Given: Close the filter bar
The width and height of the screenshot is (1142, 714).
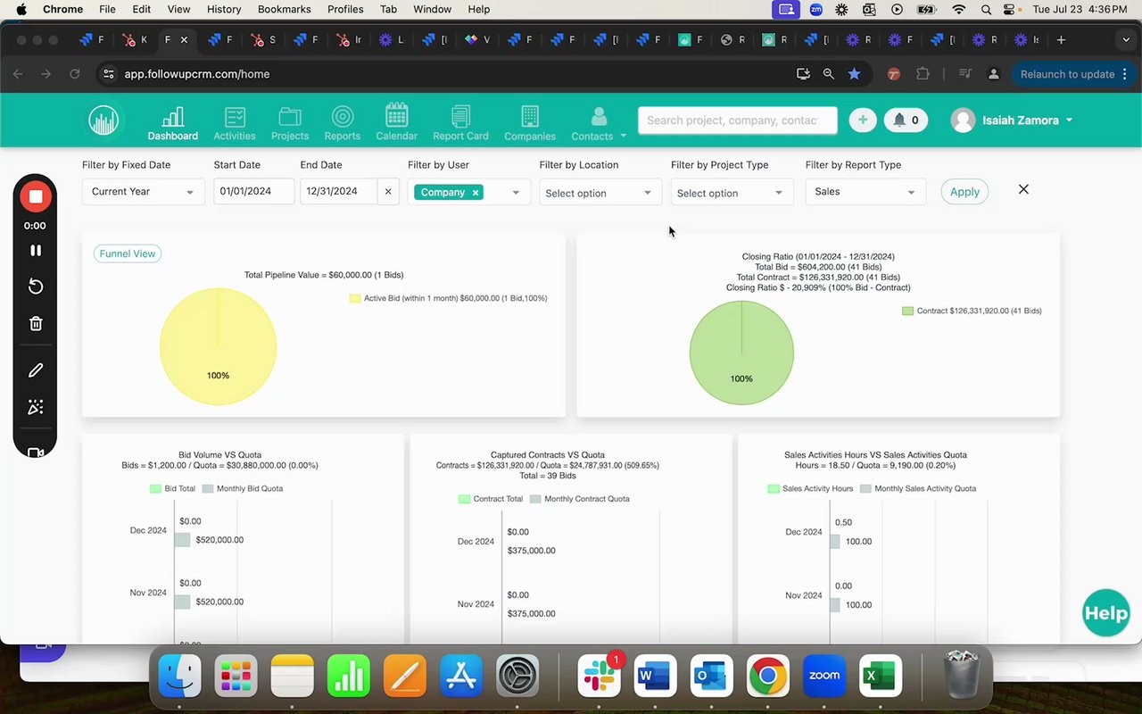Looking at the screenshot, I should click(1023, 189).
